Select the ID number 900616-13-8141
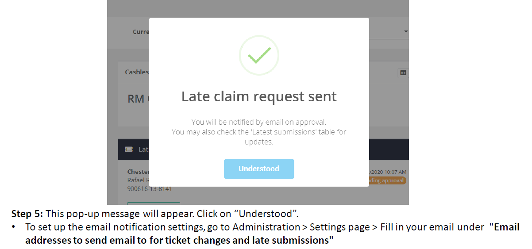The image size is (532, 249). coord(149,189)
